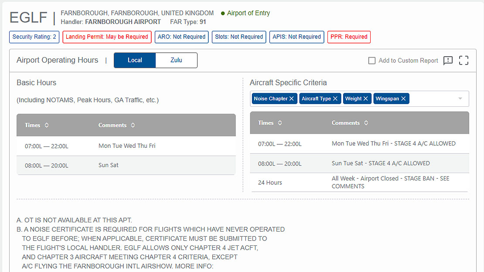Remove the Wingspan filter chip

click(x=404, y=99)
